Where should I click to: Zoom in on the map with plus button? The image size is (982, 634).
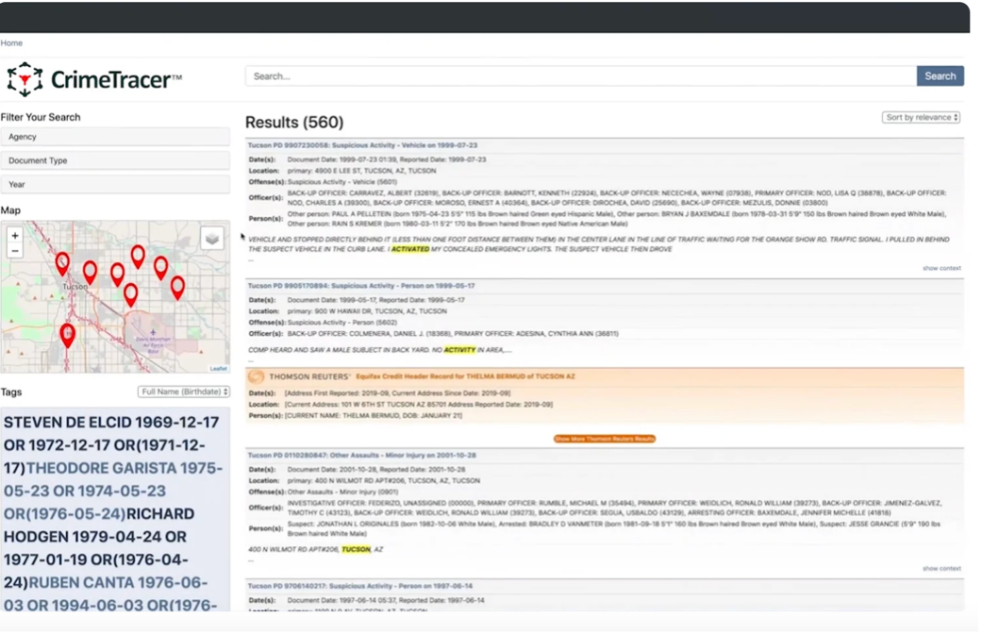point(15,236)
